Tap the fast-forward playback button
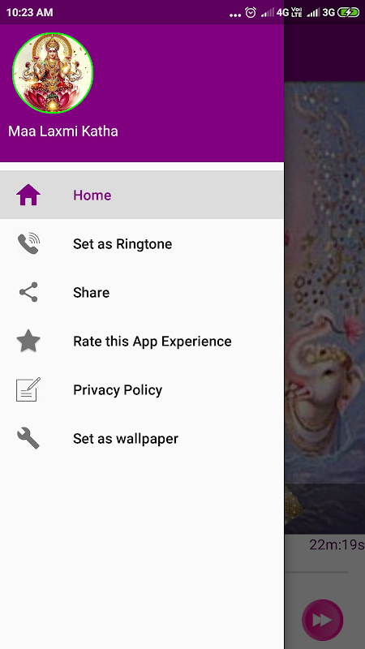This screenshot has height=649, width=365. (x=322, y=620)
